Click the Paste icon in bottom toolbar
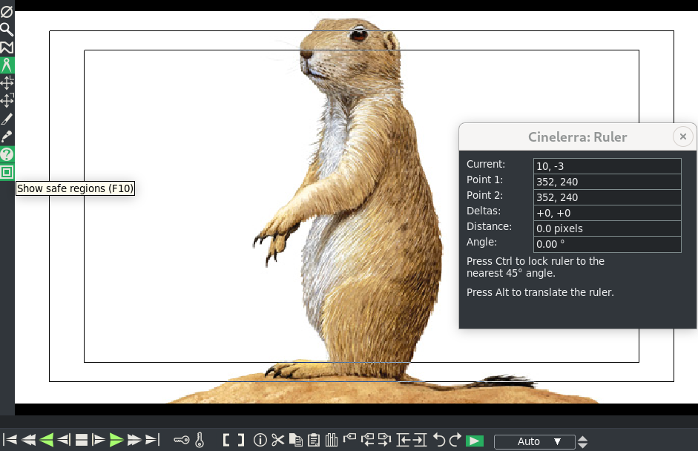698x451 pixels. [x=314, y=439]
